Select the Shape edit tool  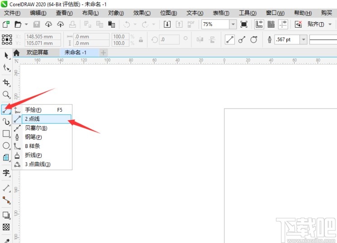(x=6, y=68)
